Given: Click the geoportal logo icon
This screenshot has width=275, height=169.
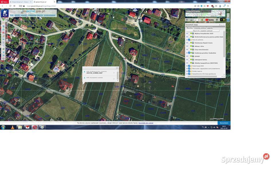Looking at the screenshot, I should pyautogui.click(x=4, y=13).
